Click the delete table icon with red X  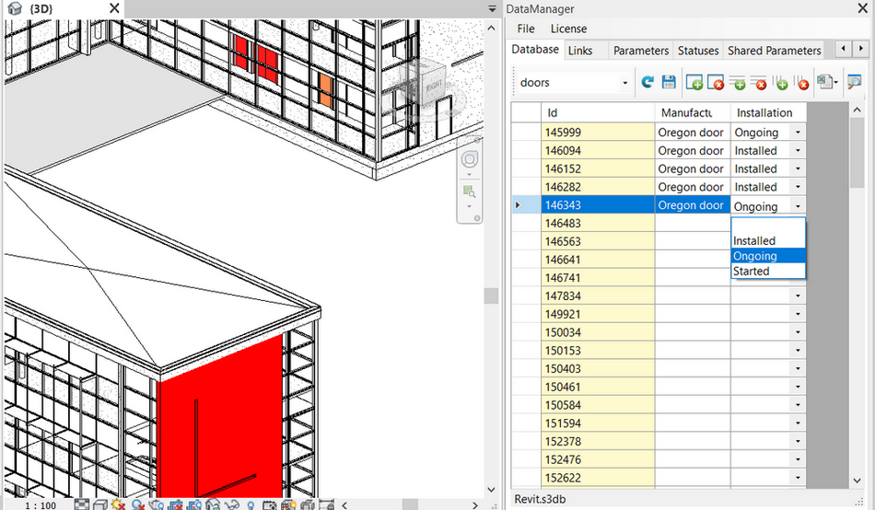click(x=716, y=83)
